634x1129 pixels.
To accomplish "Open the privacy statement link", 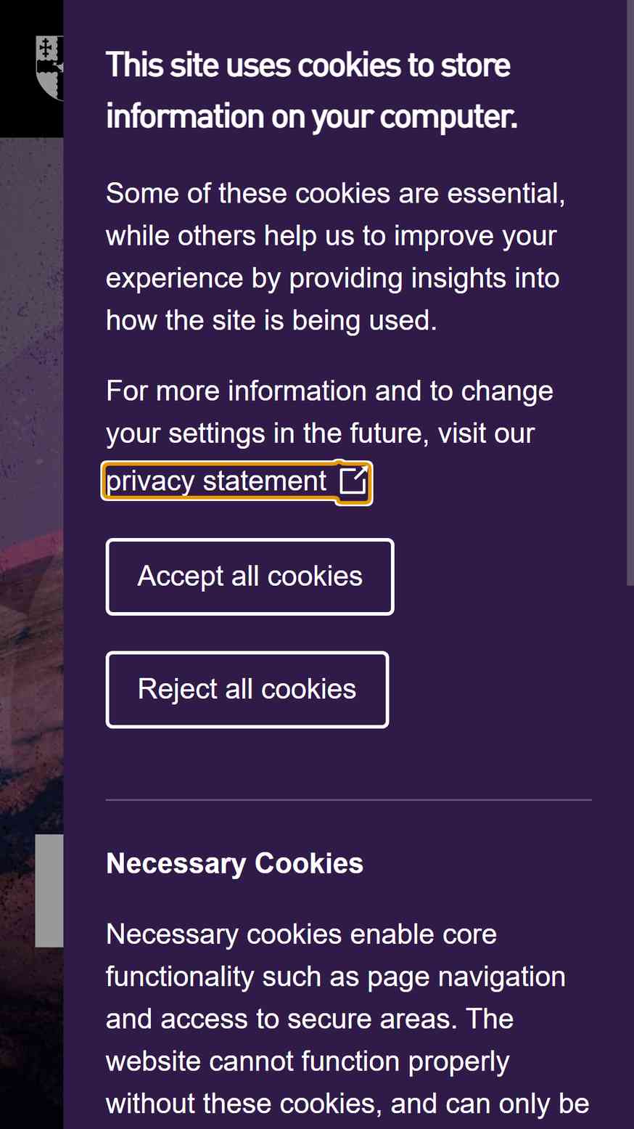I will click(x=236, y=481).
